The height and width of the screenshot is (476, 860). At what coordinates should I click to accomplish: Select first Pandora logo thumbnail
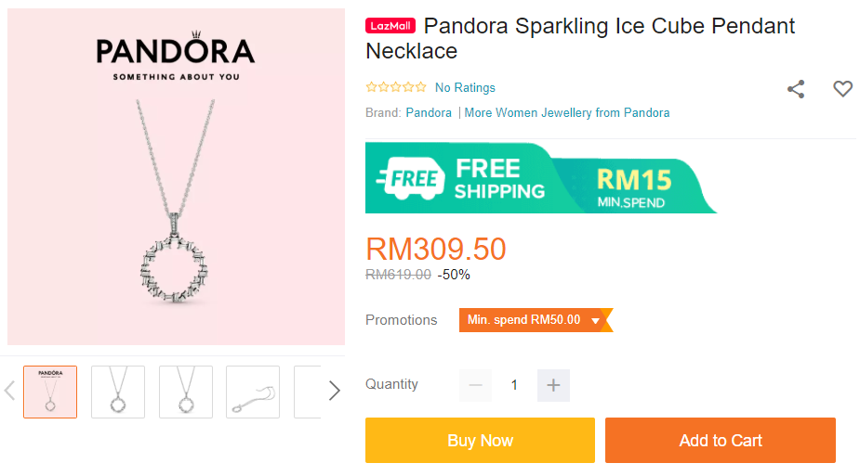pos(50,392)
